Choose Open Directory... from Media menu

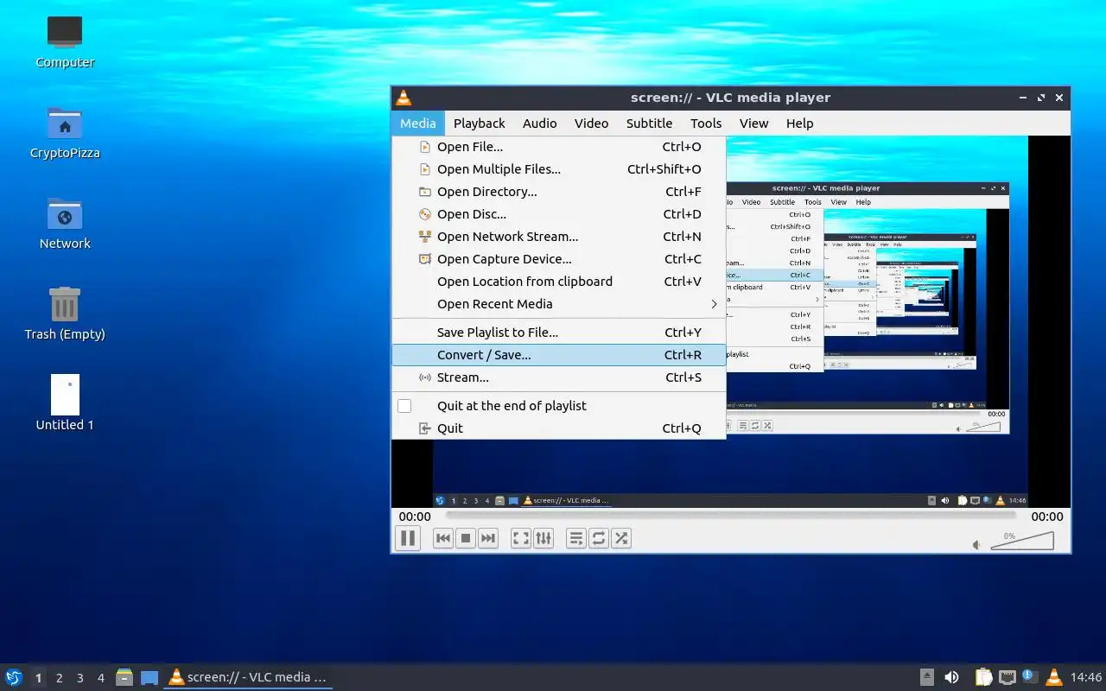[x=558, y=192]
